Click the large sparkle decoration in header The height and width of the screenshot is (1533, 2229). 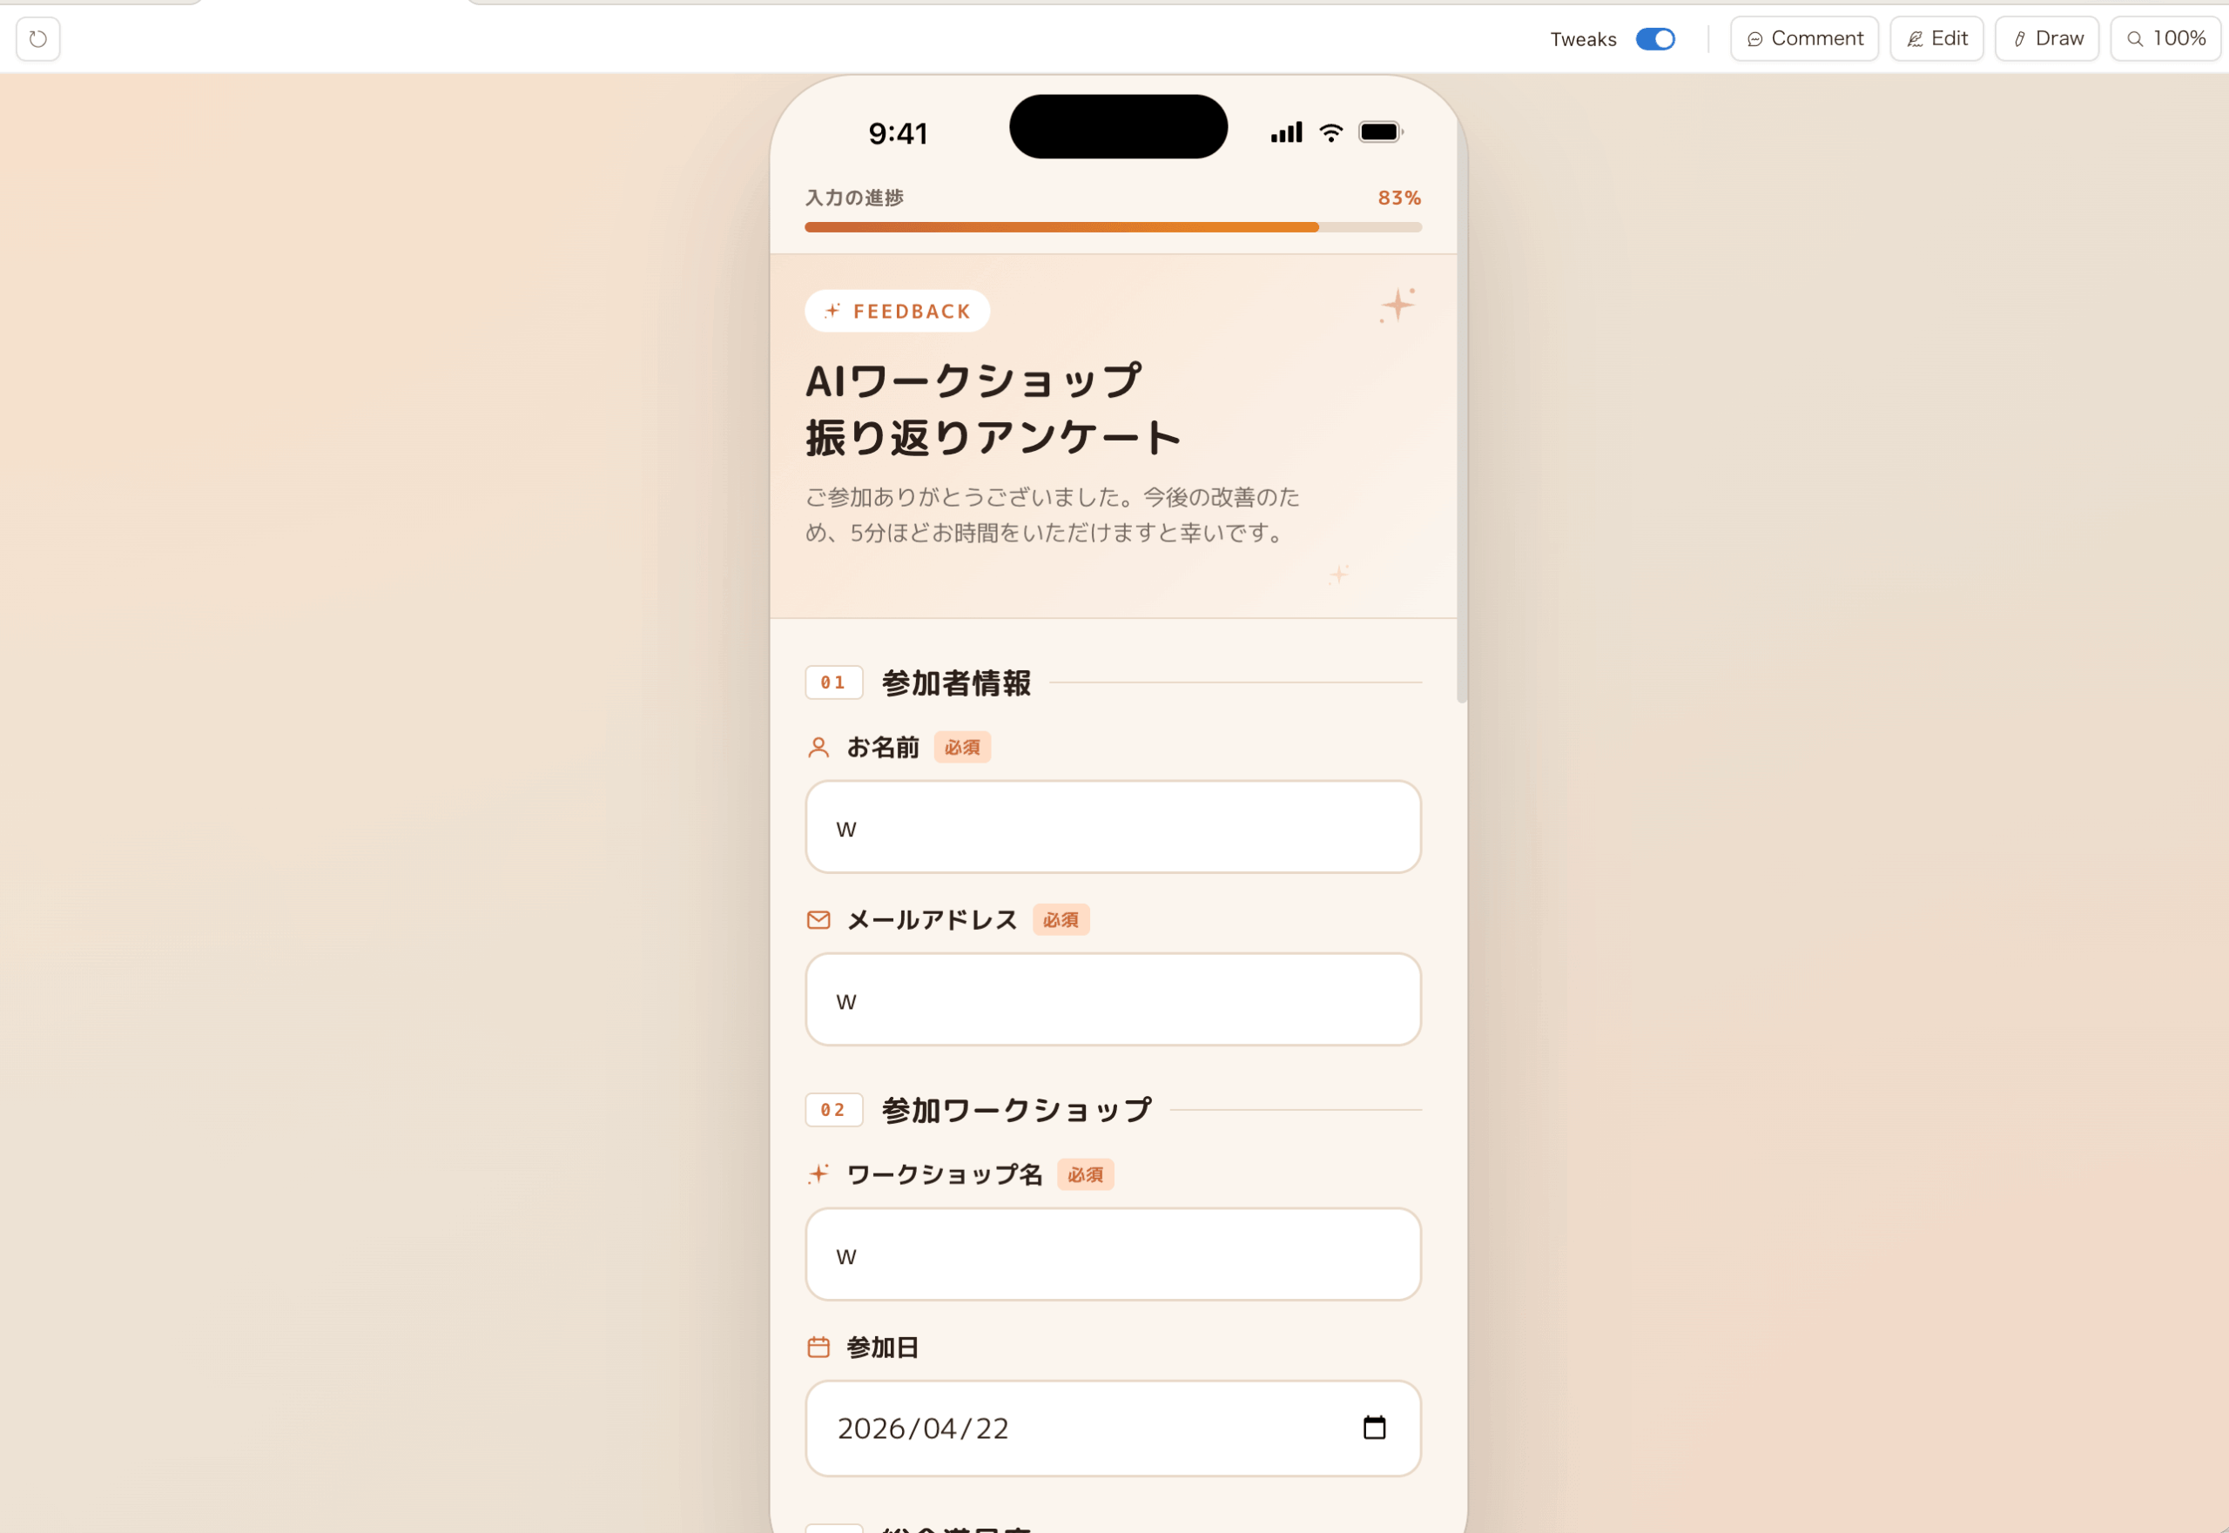(x=1397, y=306)
